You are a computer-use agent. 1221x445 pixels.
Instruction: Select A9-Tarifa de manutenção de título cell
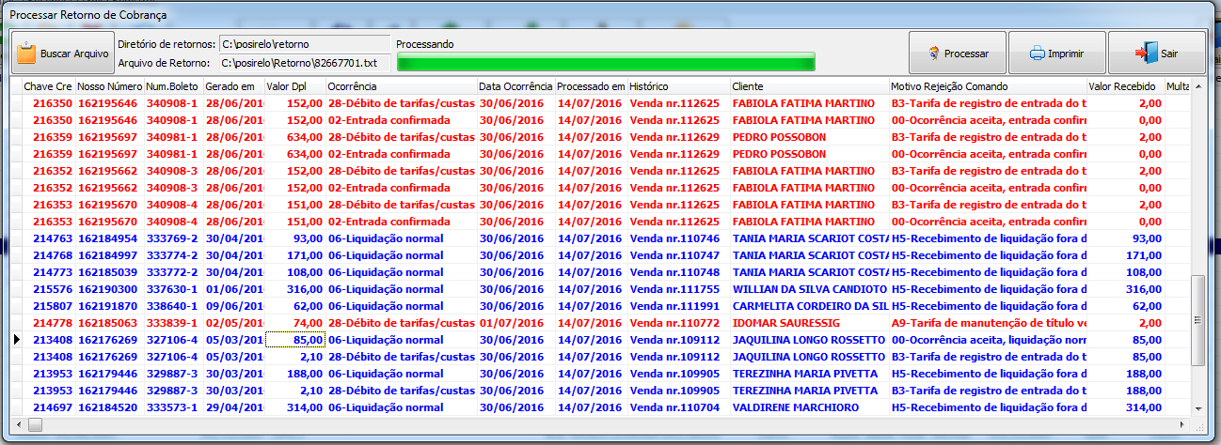pos(987,323)
